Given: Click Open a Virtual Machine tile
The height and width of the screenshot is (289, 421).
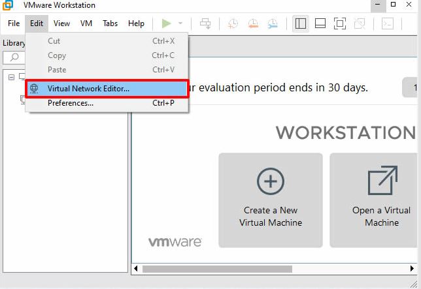Looking at the screenshot, I should (x=375, y=200).
